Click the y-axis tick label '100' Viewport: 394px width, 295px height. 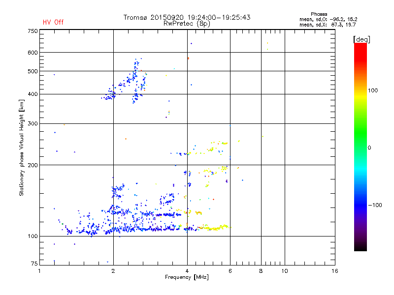(x=33, y=236)
